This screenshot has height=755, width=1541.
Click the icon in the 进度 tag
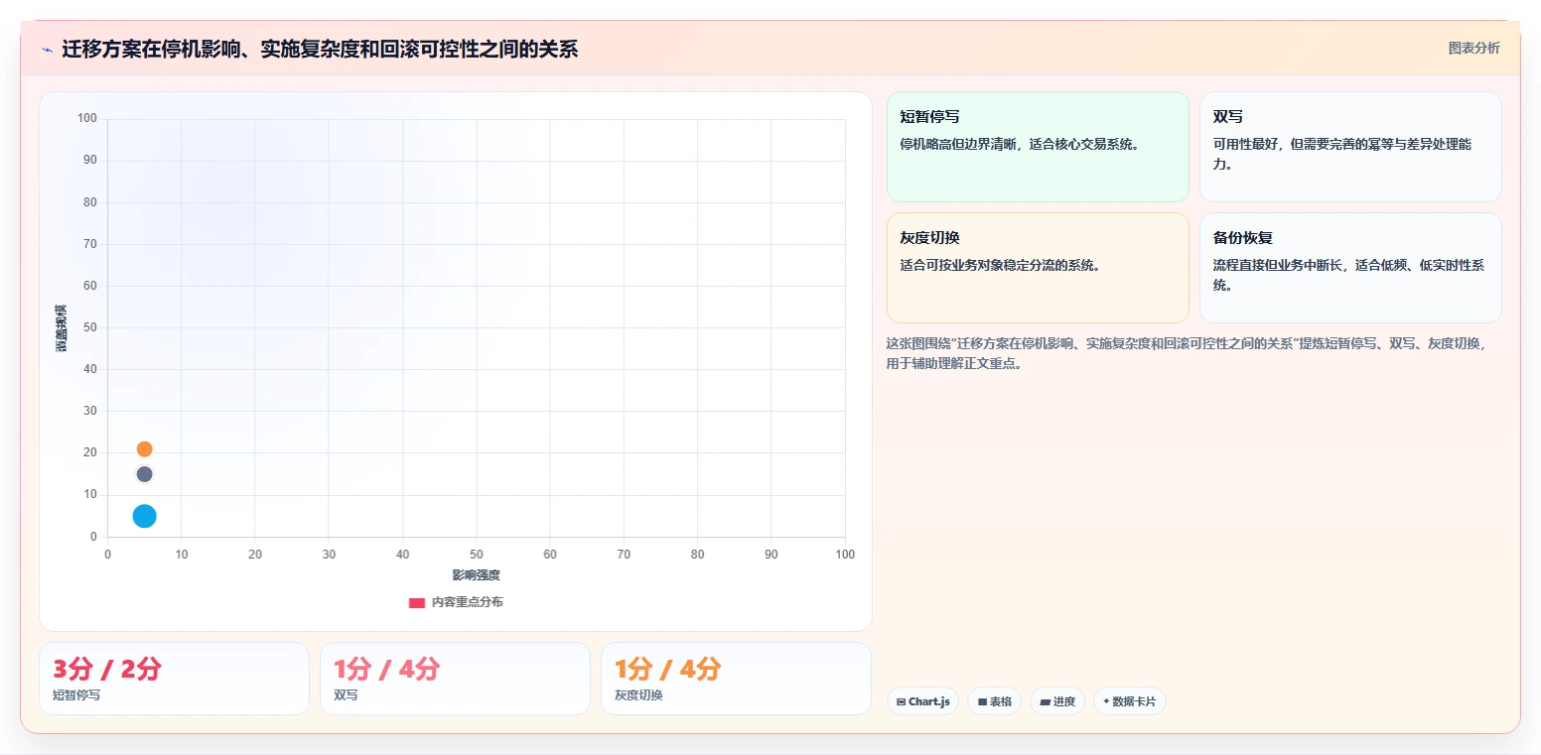[x=1046, y=701]
